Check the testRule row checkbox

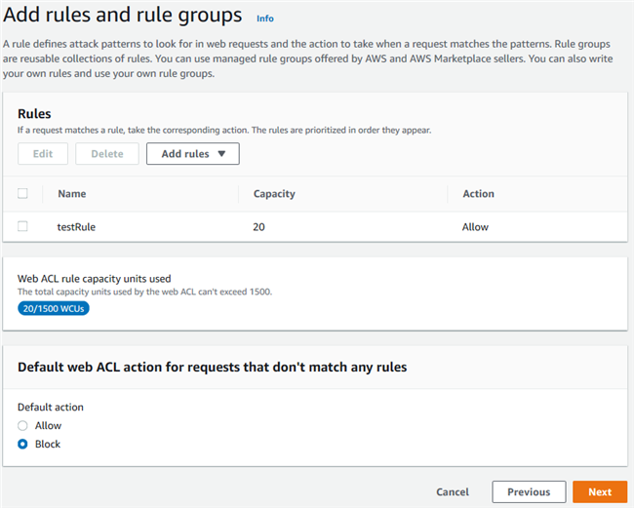(x=23, y=226)
